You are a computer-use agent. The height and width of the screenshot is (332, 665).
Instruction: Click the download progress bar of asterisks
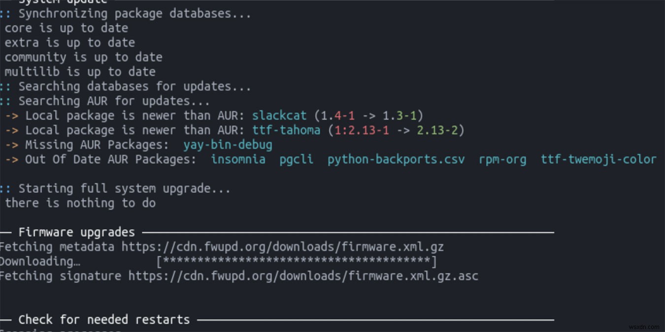[x=297, y=261]
